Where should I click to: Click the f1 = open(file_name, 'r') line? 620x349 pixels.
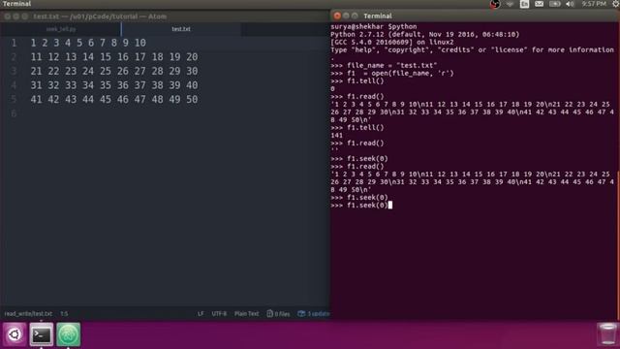[x=392, y=74]
